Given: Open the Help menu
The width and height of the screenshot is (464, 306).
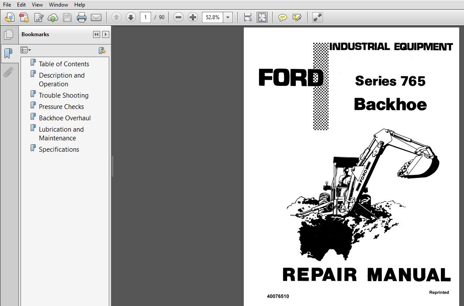Looking at the screenshot, I should click(x=80, y=5).
